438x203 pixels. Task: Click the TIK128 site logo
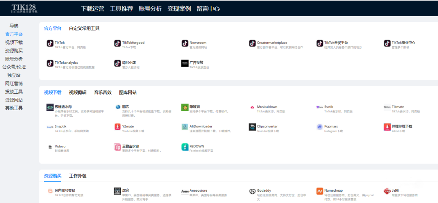[x=24, y=8]
